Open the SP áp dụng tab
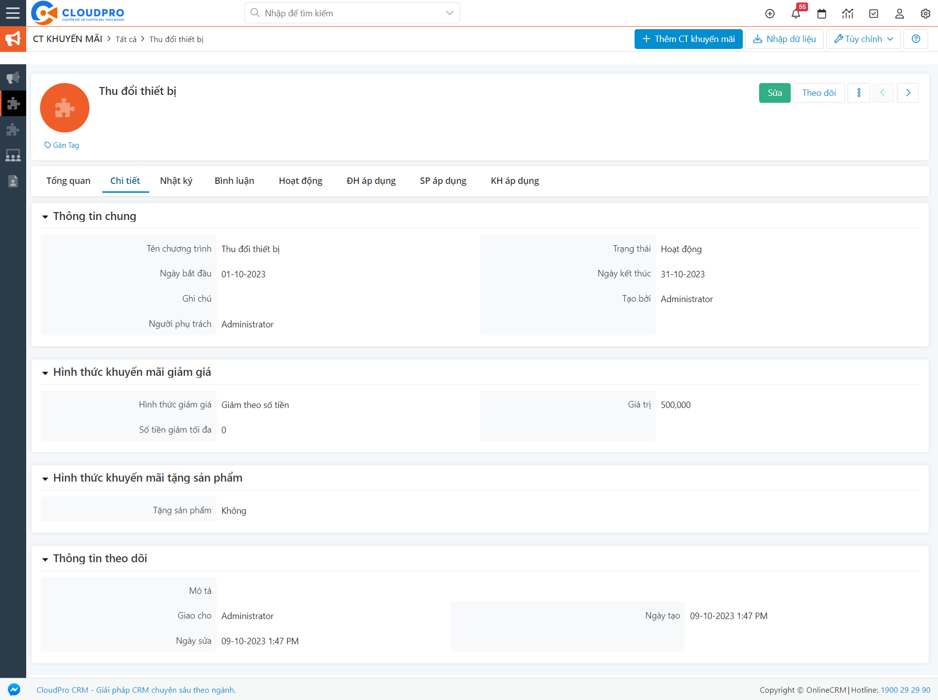938x700 pixels. click(443, 181)
